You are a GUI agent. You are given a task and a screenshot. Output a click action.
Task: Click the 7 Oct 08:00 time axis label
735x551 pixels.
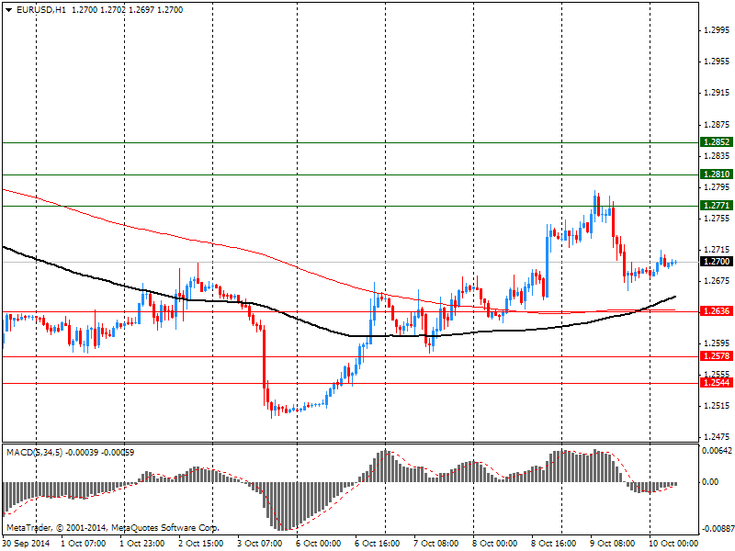435,544
